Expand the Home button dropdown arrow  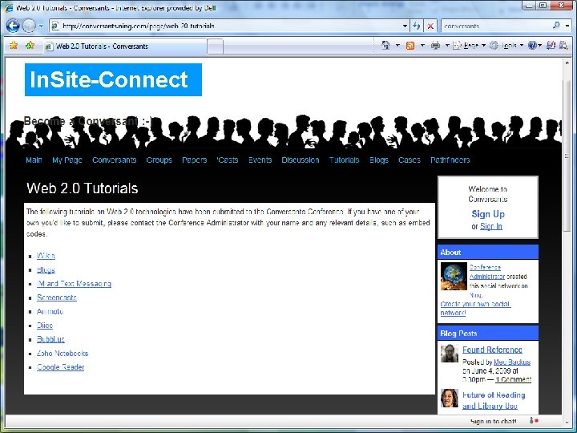point(397,46)
